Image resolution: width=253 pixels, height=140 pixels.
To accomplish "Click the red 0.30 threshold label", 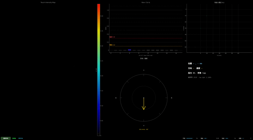I will [112, 37].
